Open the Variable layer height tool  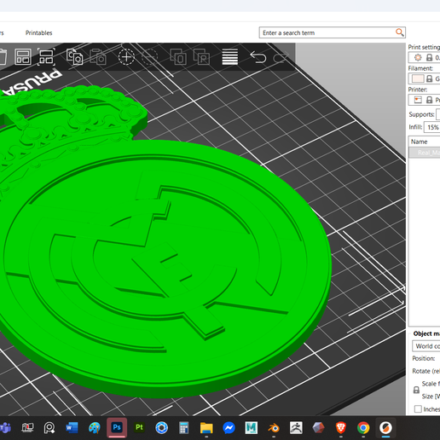(230, 57)
